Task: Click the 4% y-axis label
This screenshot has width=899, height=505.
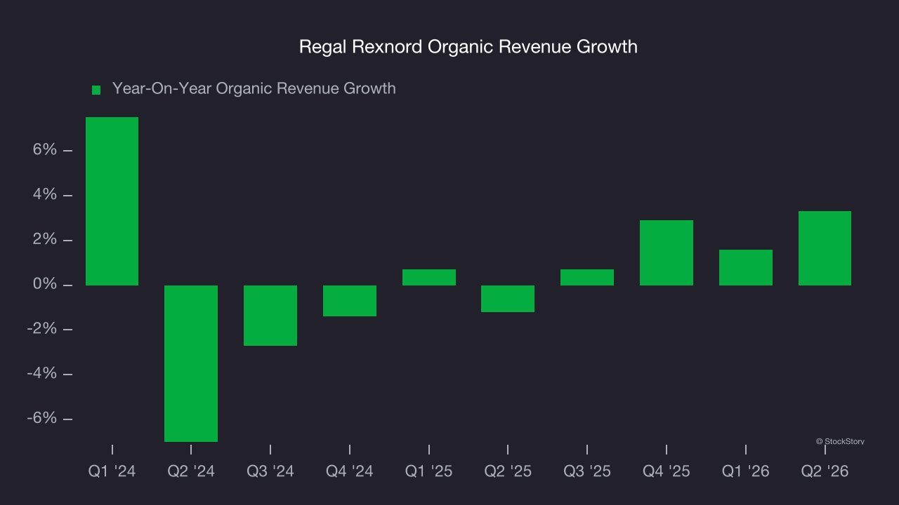Action: click(x=44, y=195)
